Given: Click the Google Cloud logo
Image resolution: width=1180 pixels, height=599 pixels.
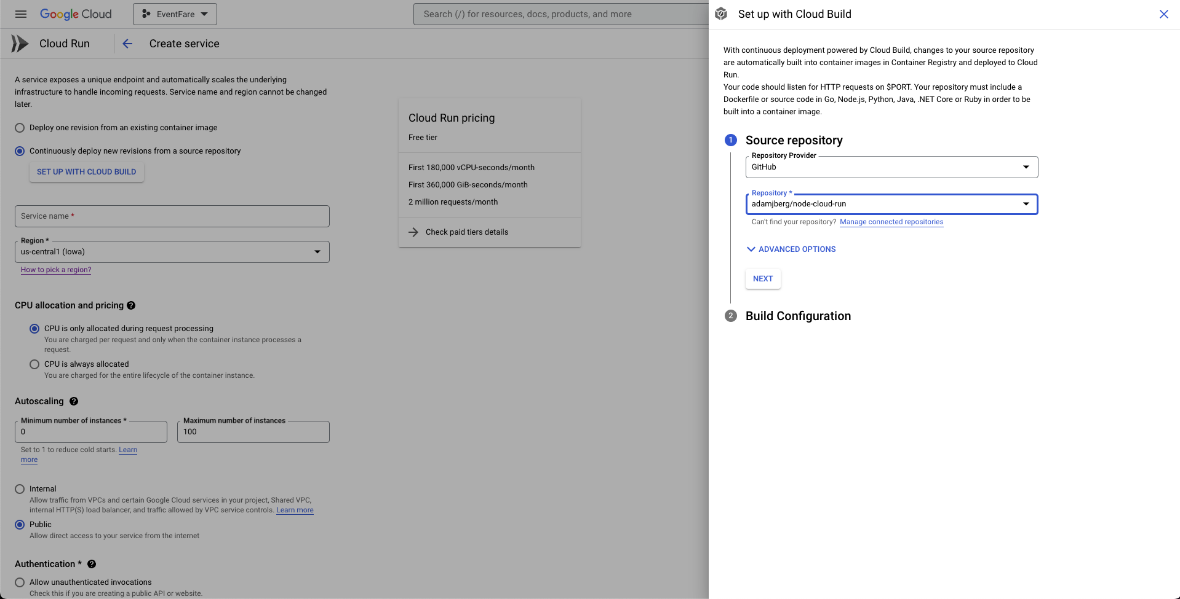Looking at the screenshot, I should (76, 14).
